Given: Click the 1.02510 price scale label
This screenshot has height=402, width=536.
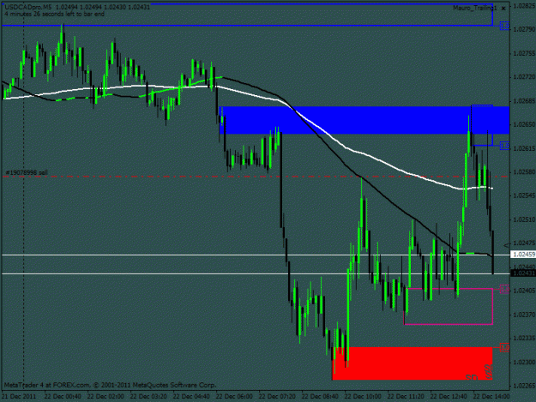Looking at the screenshot, I should coord(524,219).
